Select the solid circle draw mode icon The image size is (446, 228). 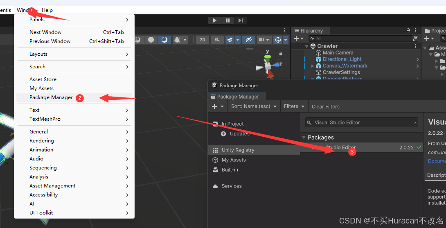pyautogui.click(x=151, y=40)
